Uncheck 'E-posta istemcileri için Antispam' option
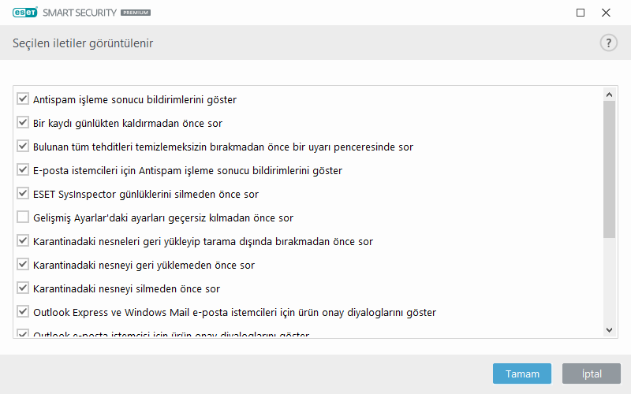 pyautogui.click(x=23, y=170)
